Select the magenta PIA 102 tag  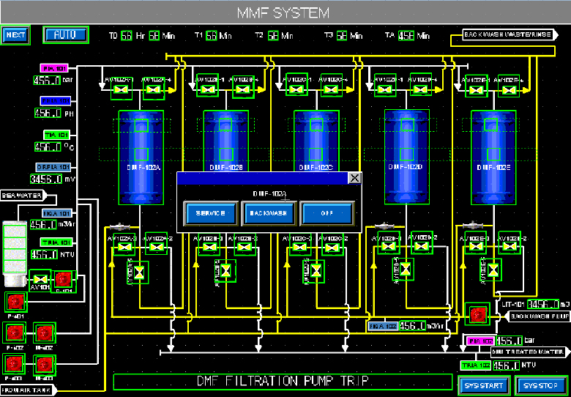[x=480, y=341]
